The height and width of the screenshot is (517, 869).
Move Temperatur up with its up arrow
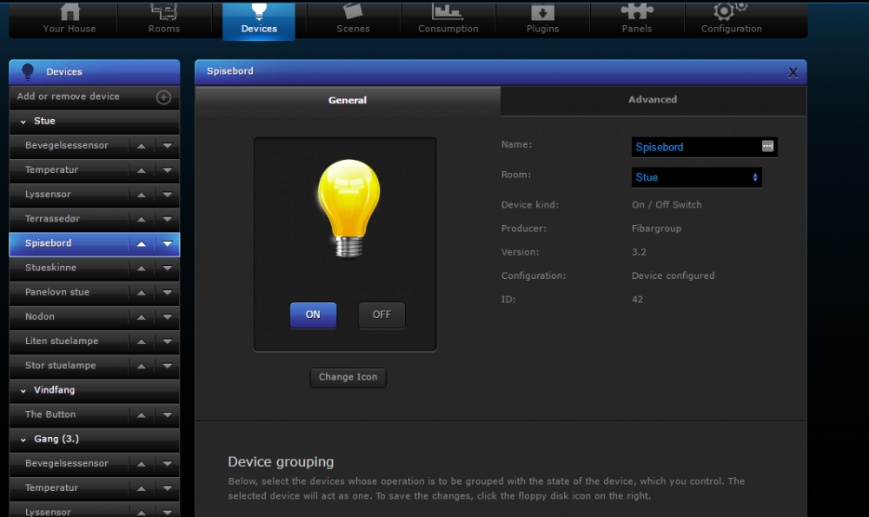point(142,170)
